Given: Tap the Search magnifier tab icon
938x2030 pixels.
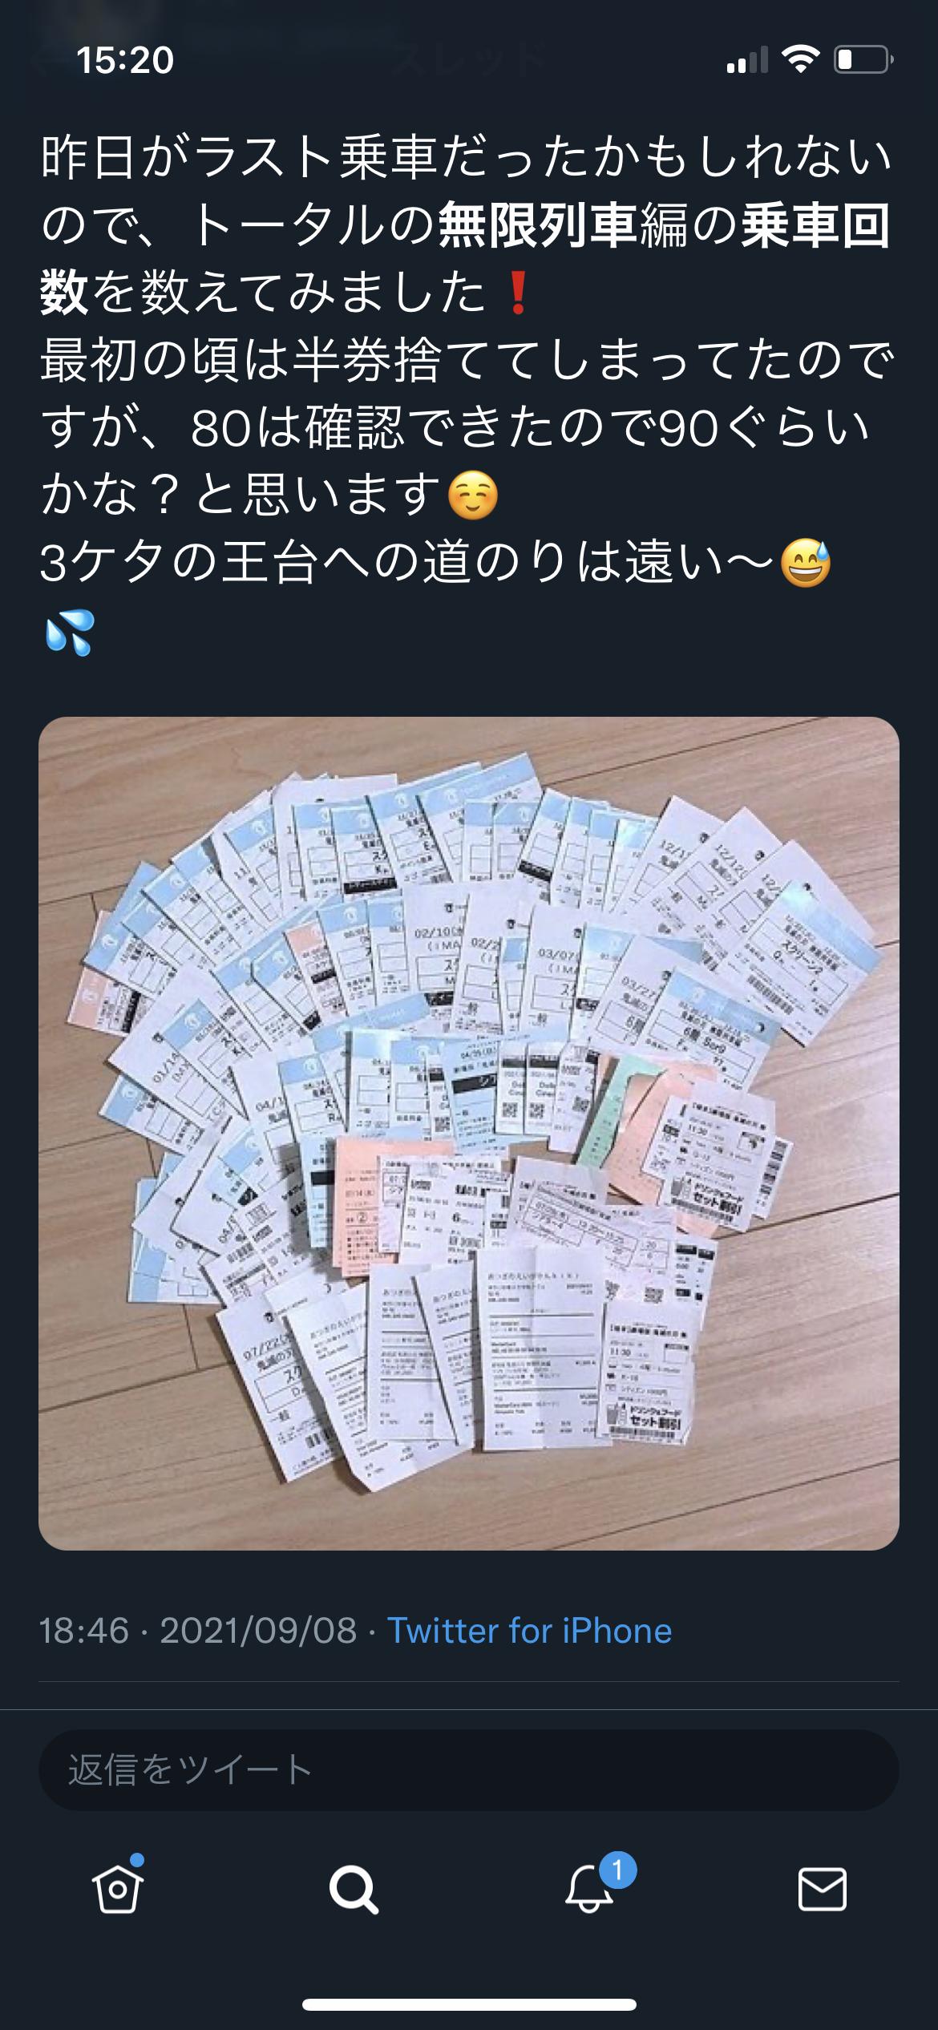Looking at the screenshot, I should click(x=353, y=1890).
